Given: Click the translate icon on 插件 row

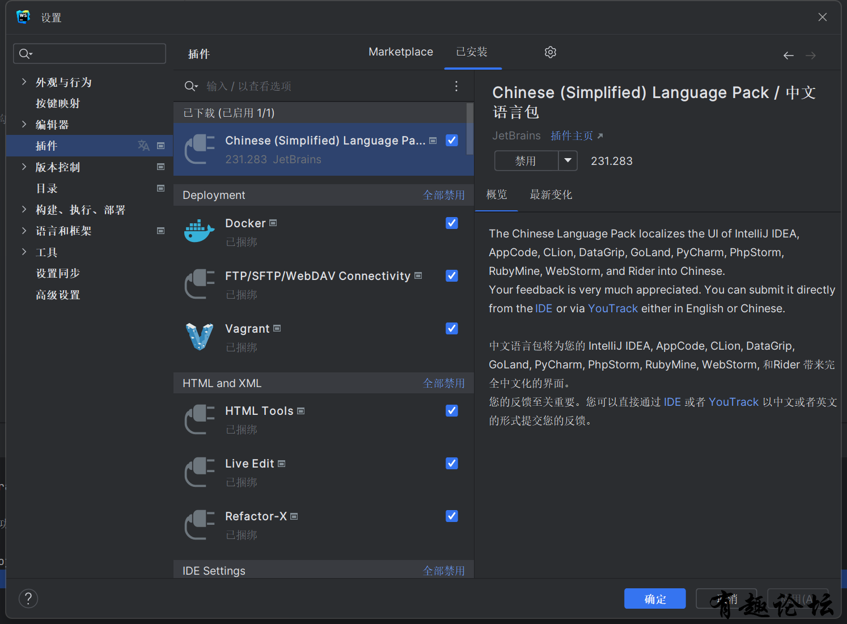Looking at the screenshot, I should click(x=143, y=146).
